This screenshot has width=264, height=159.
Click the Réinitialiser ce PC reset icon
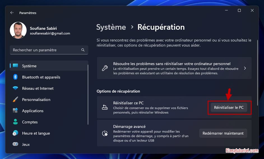(105, 107)
